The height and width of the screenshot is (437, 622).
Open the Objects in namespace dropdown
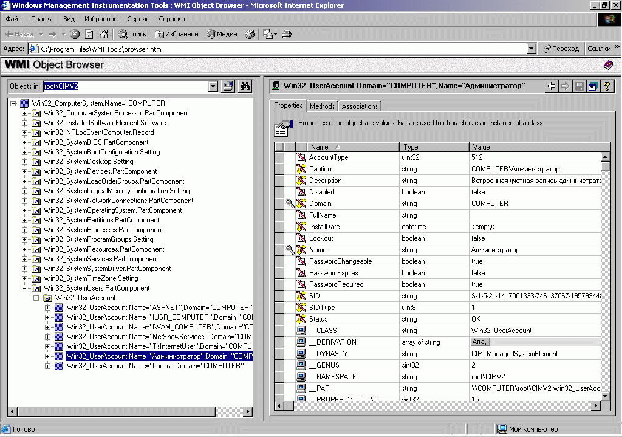[213, 86]
